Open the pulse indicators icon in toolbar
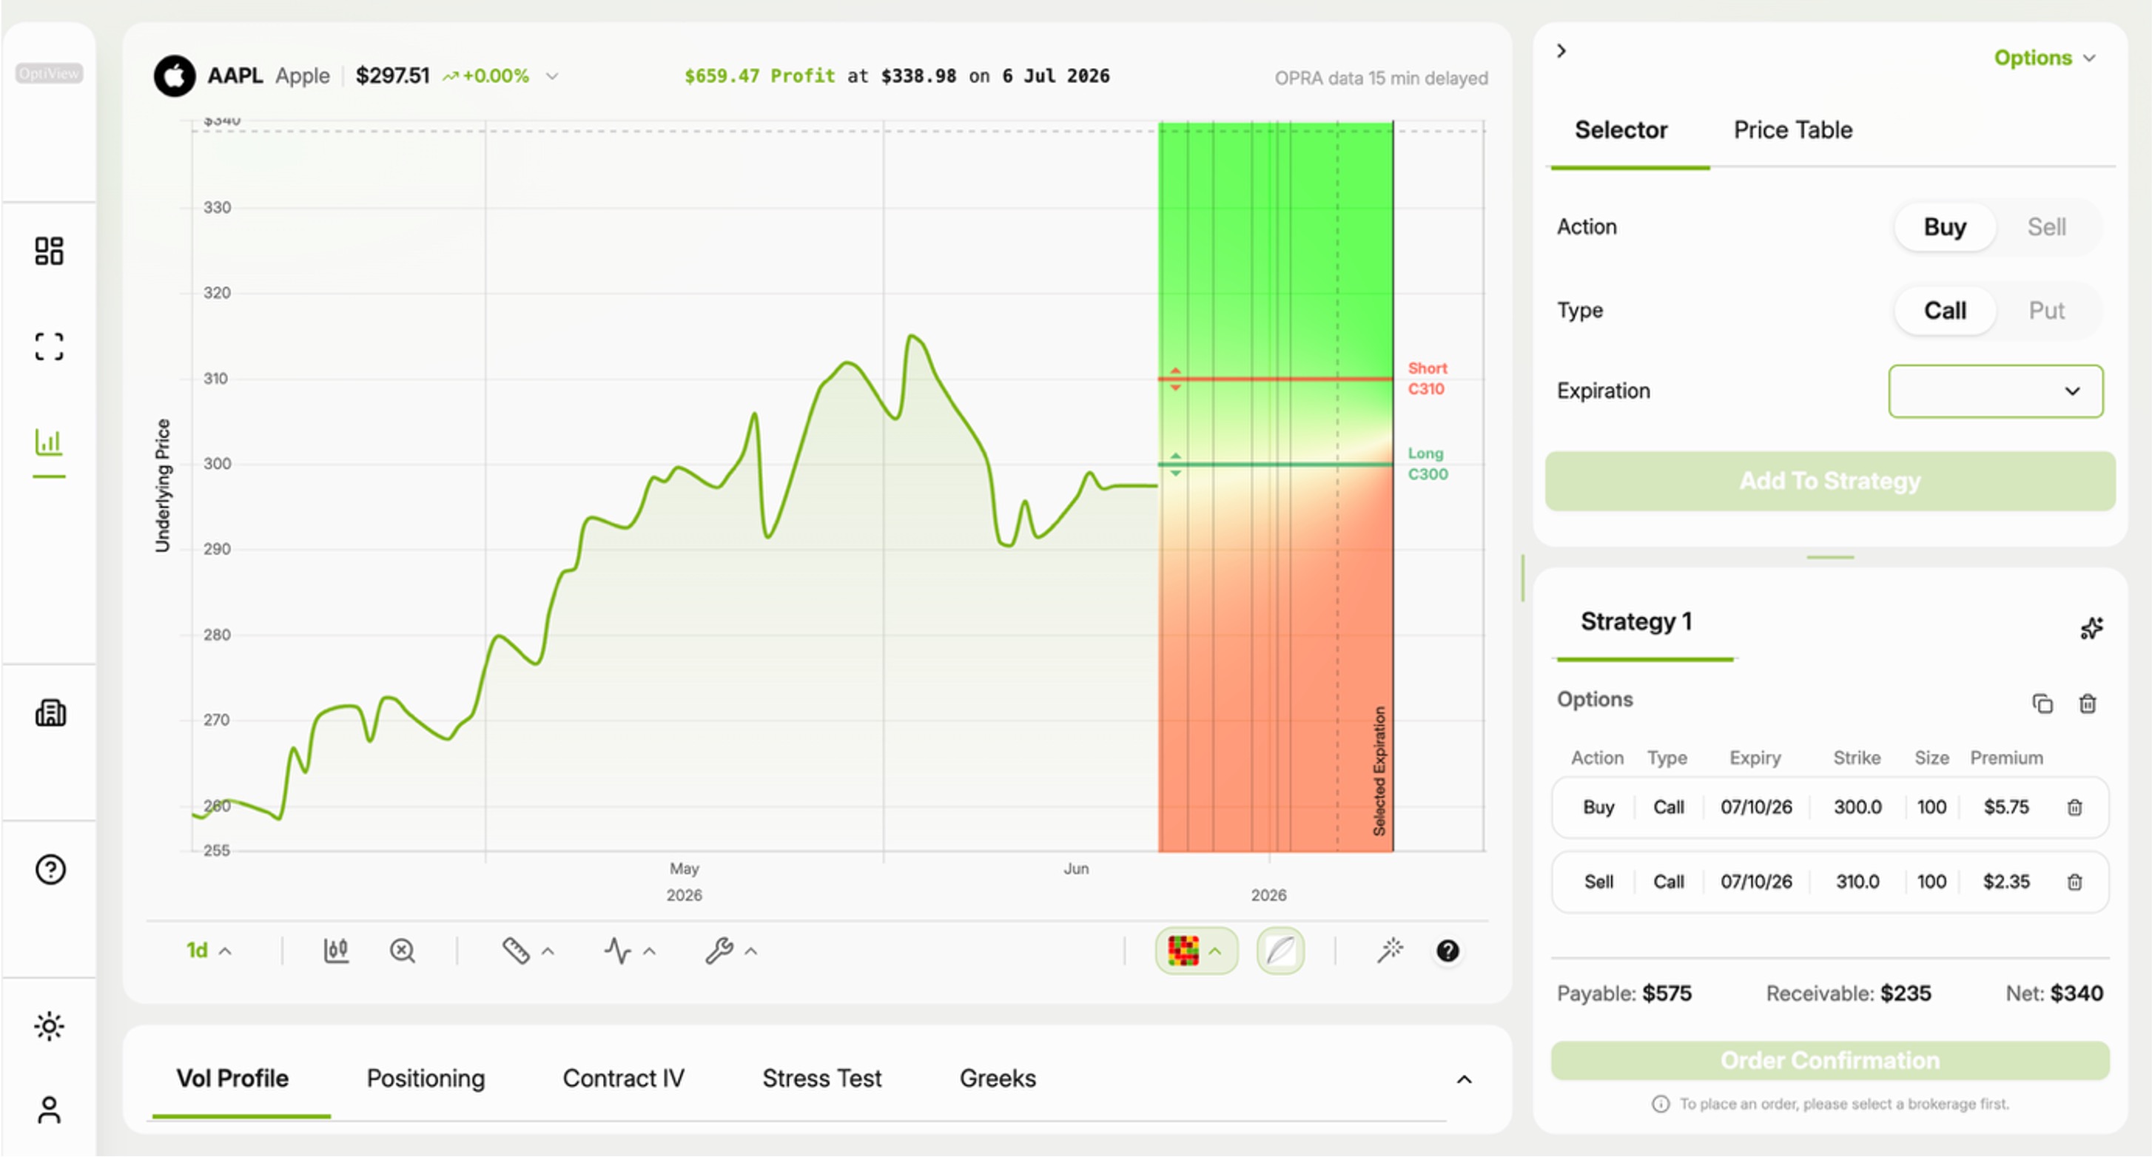The image size is (2152, 1157). click(617, 951)
